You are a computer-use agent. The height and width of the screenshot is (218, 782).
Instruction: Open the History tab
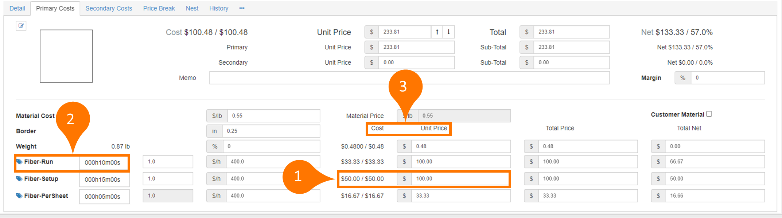[219, 8]
